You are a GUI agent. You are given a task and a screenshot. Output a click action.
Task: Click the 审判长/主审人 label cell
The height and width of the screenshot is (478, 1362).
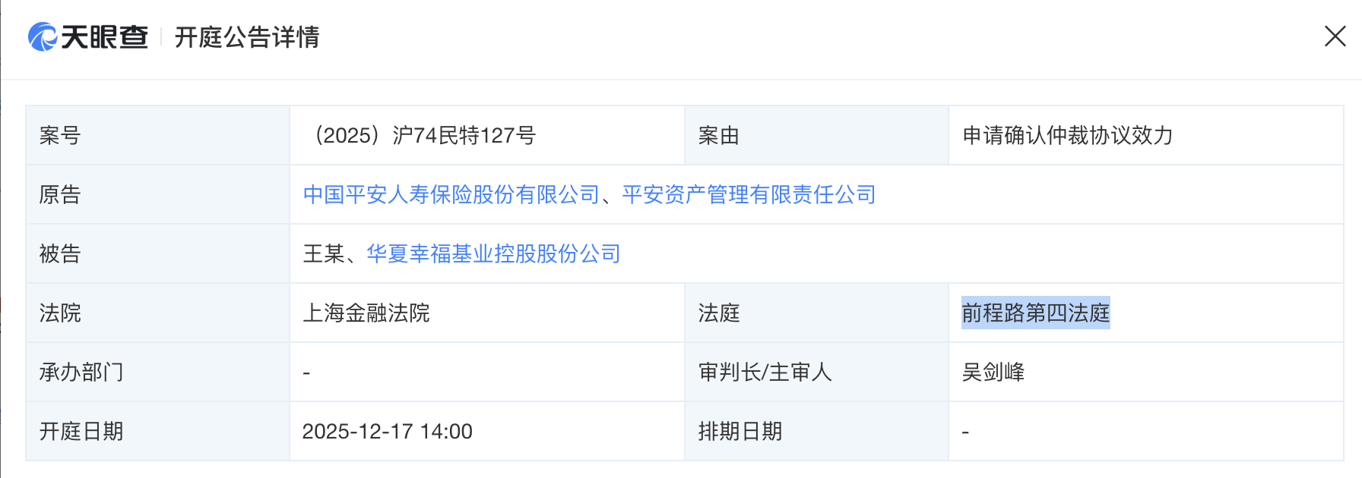765,373
